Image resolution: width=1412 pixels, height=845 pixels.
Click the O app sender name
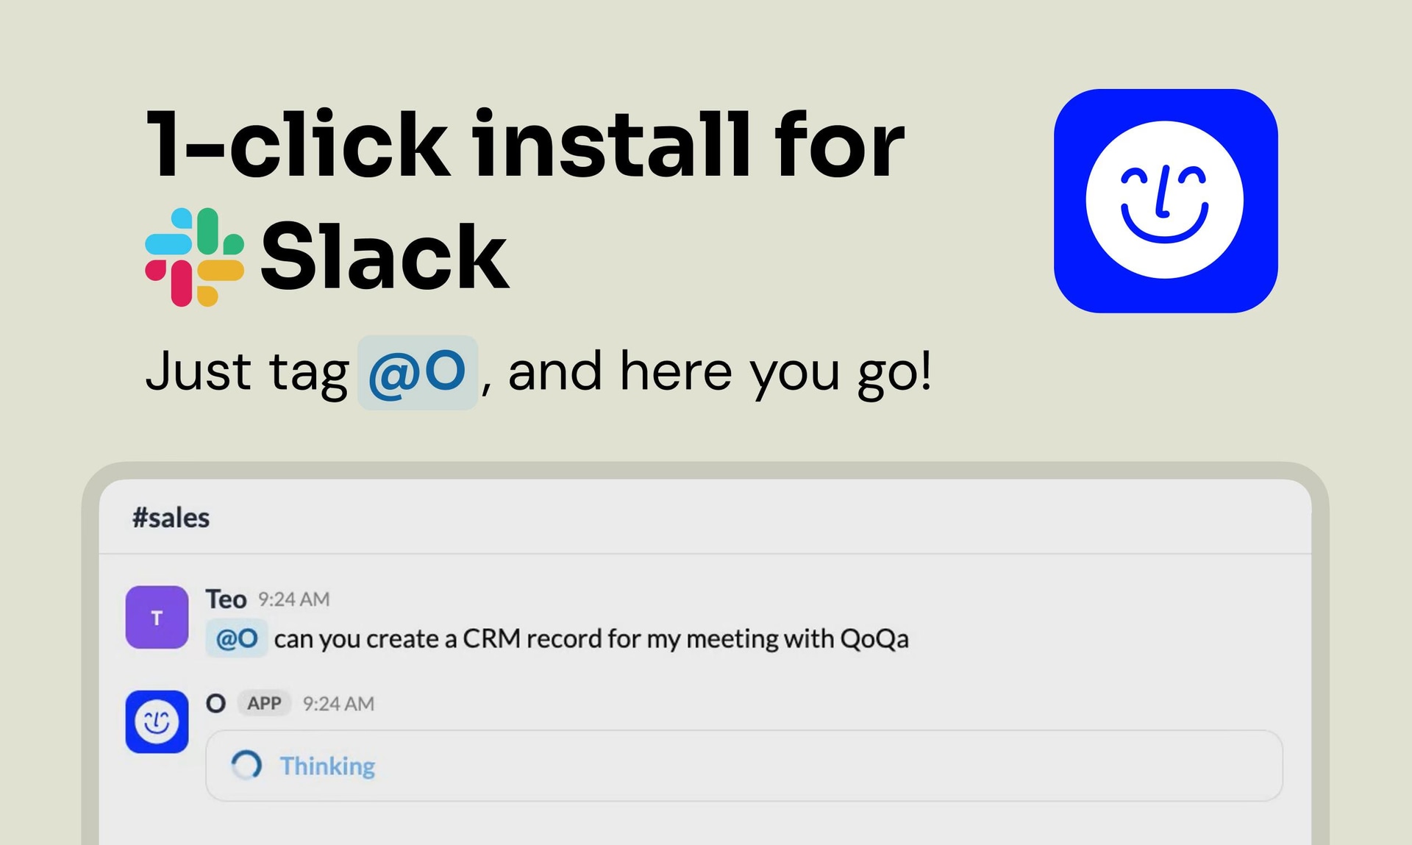(x=215, y=703)
